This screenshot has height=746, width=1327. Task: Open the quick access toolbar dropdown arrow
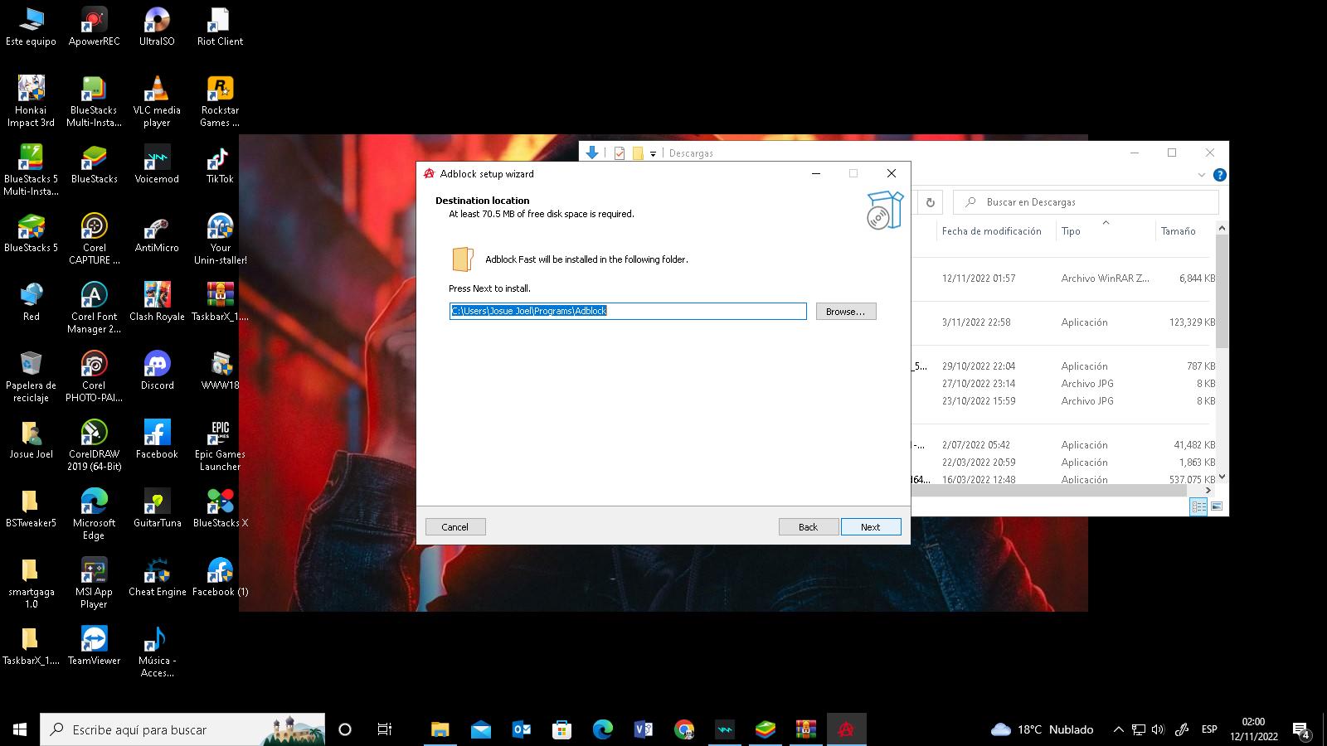click(x=654, y=153)
